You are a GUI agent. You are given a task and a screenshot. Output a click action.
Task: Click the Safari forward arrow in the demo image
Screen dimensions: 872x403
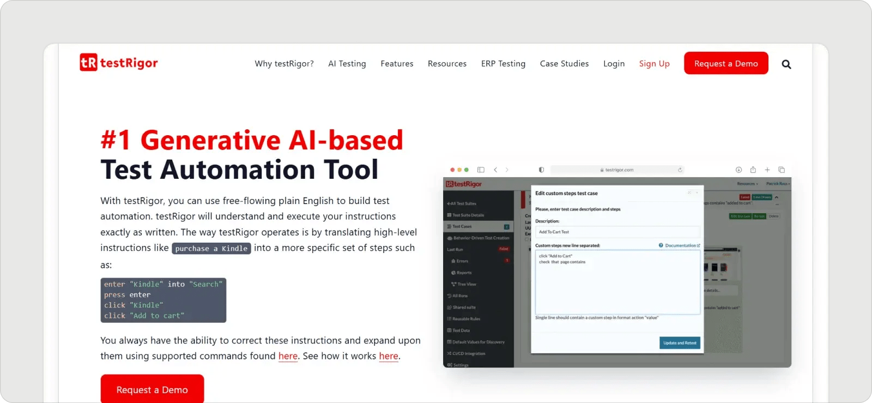[507, 170]
